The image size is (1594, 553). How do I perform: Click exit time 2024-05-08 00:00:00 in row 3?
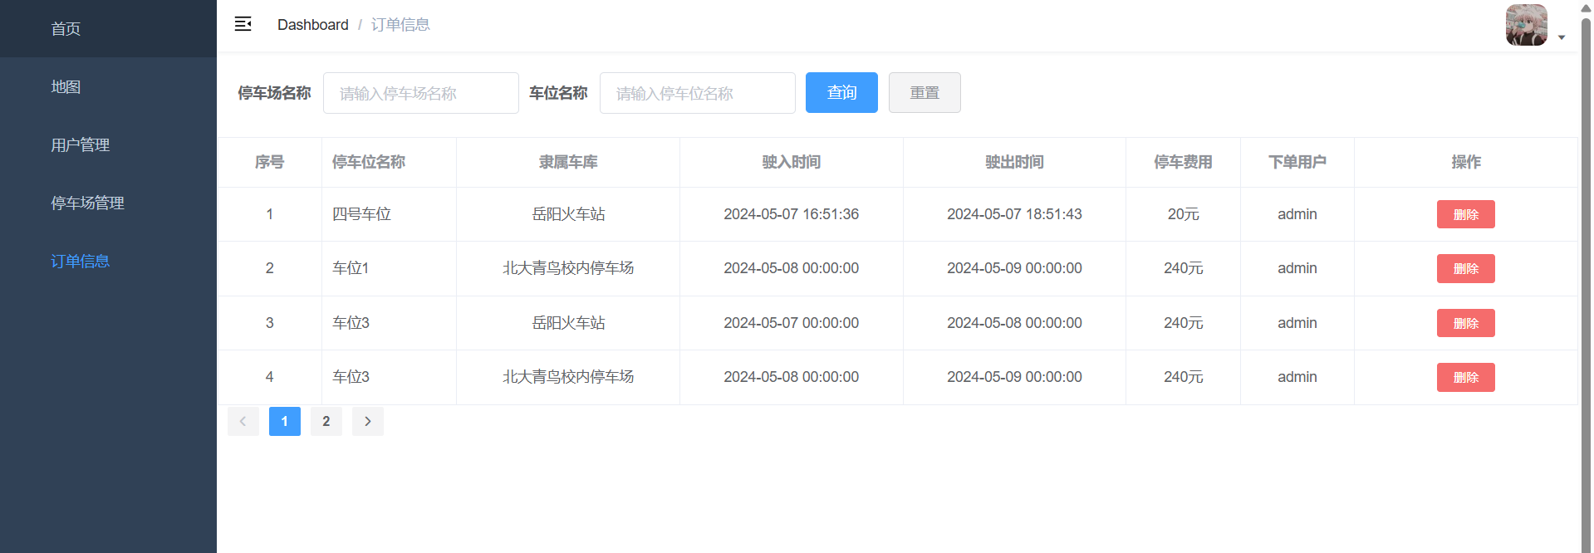pyautogui.click(x=1014, y=323)
